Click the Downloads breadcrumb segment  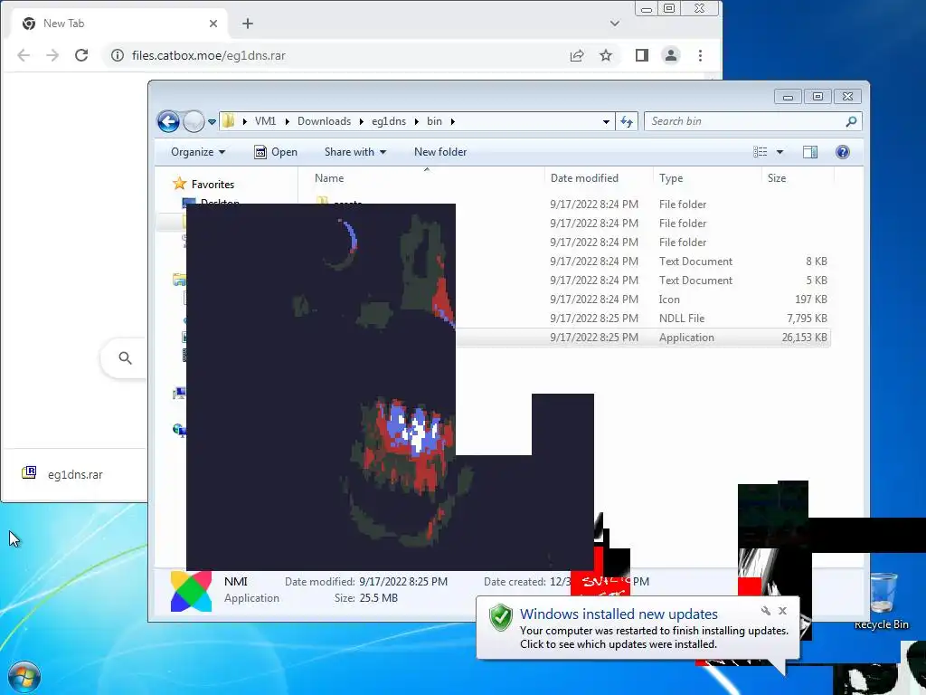click(x=324, y=121)
